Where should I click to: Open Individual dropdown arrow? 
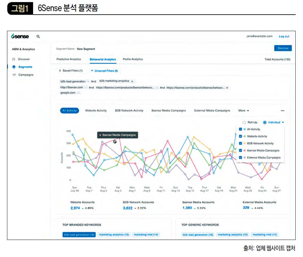pyautogui.click(x=283, y=122)
